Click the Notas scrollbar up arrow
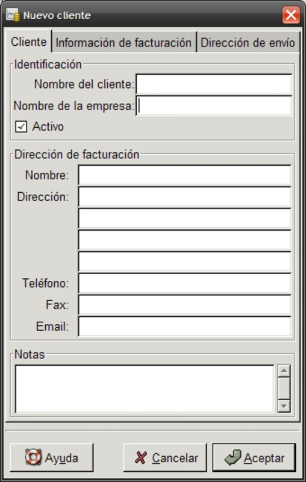The height and width of the screenshot is (482, 306). tap(284, 371)
